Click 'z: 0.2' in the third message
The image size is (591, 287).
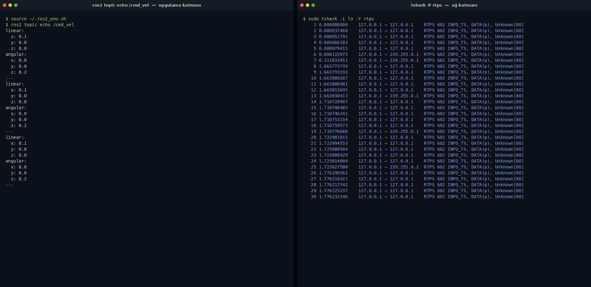pyautogui.click(x=19, y=179)
